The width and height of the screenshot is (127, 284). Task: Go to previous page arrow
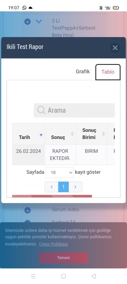pyautogui.click(x=52, y=187)
